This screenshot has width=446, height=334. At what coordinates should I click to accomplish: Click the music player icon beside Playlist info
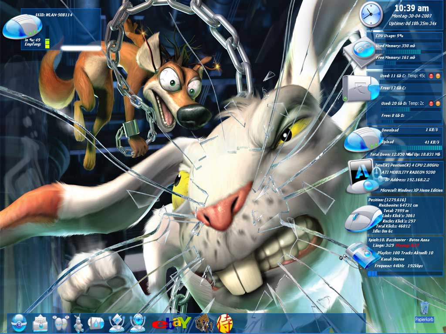coord(363,255)
